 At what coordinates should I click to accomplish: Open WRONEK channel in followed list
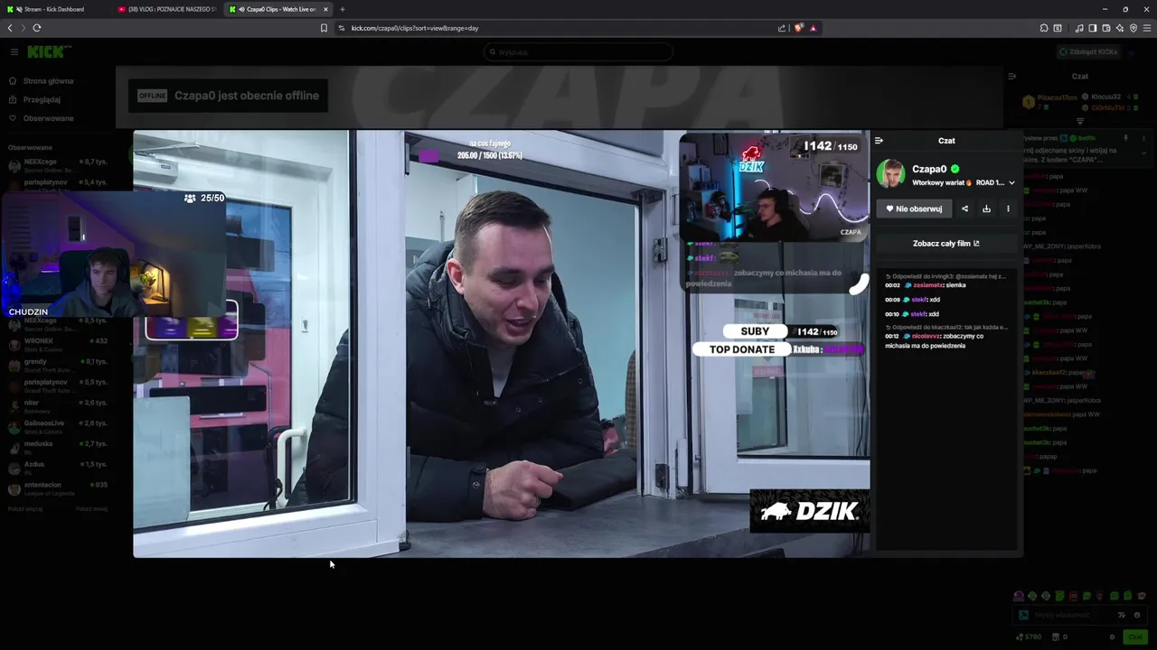pyautogui.click(x=58, y=343)
